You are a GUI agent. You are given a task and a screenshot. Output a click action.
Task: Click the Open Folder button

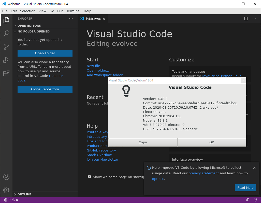click(45, 53)
